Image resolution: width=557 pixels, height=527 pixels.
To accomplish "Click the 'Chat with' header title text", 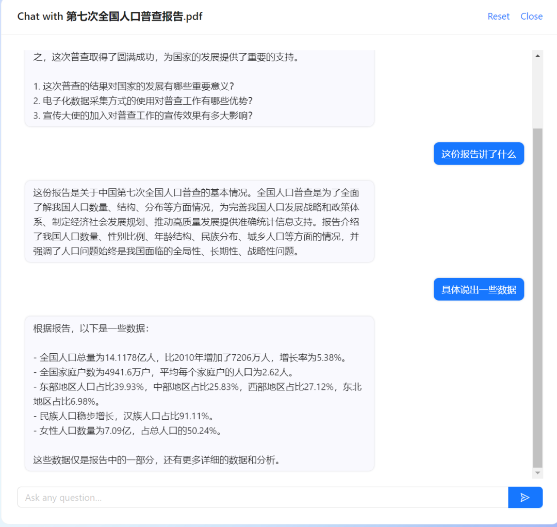I will click(x=39, y=16).
